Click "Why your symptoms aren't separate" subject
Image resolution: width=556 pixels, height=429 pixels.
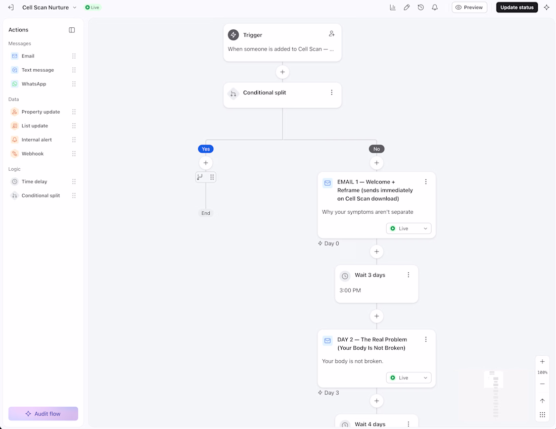tap(367, 212)
